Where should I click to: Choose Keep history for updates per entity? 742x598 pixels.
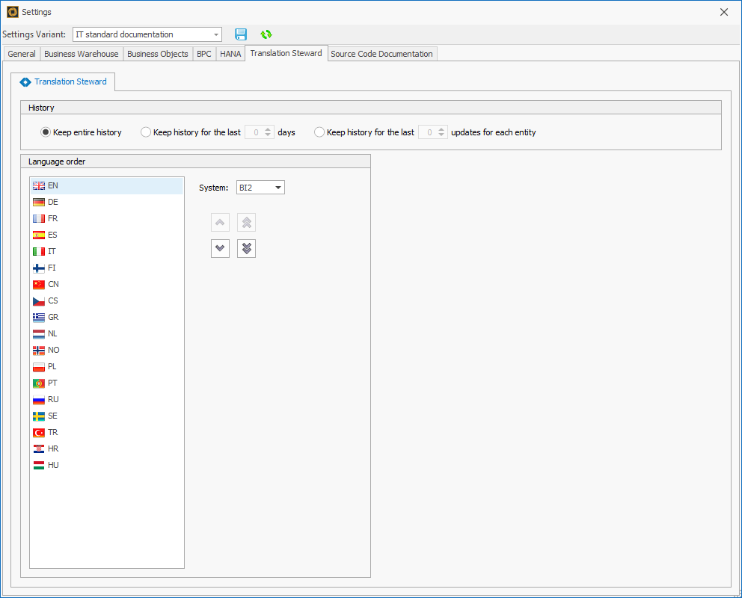(319, 132)
